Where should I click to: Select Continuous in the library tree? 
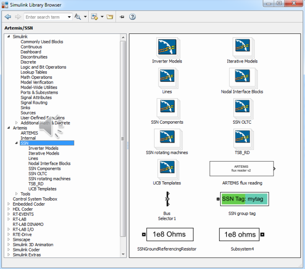[x=31, y=47]
